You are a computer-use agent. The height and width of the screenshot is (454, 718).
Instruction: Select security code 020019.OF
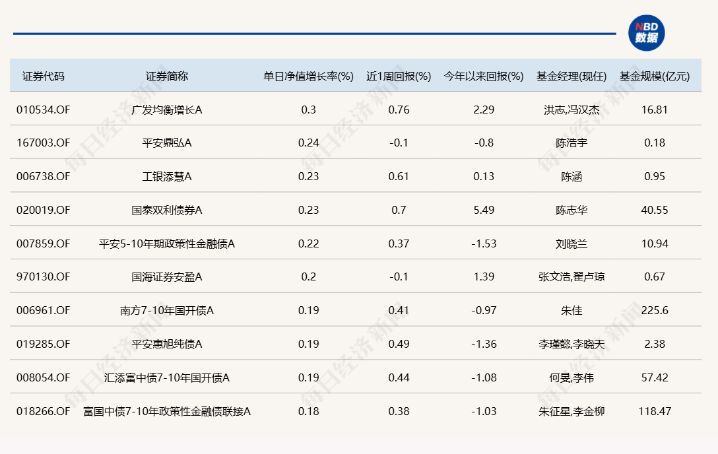click(43, 210)
